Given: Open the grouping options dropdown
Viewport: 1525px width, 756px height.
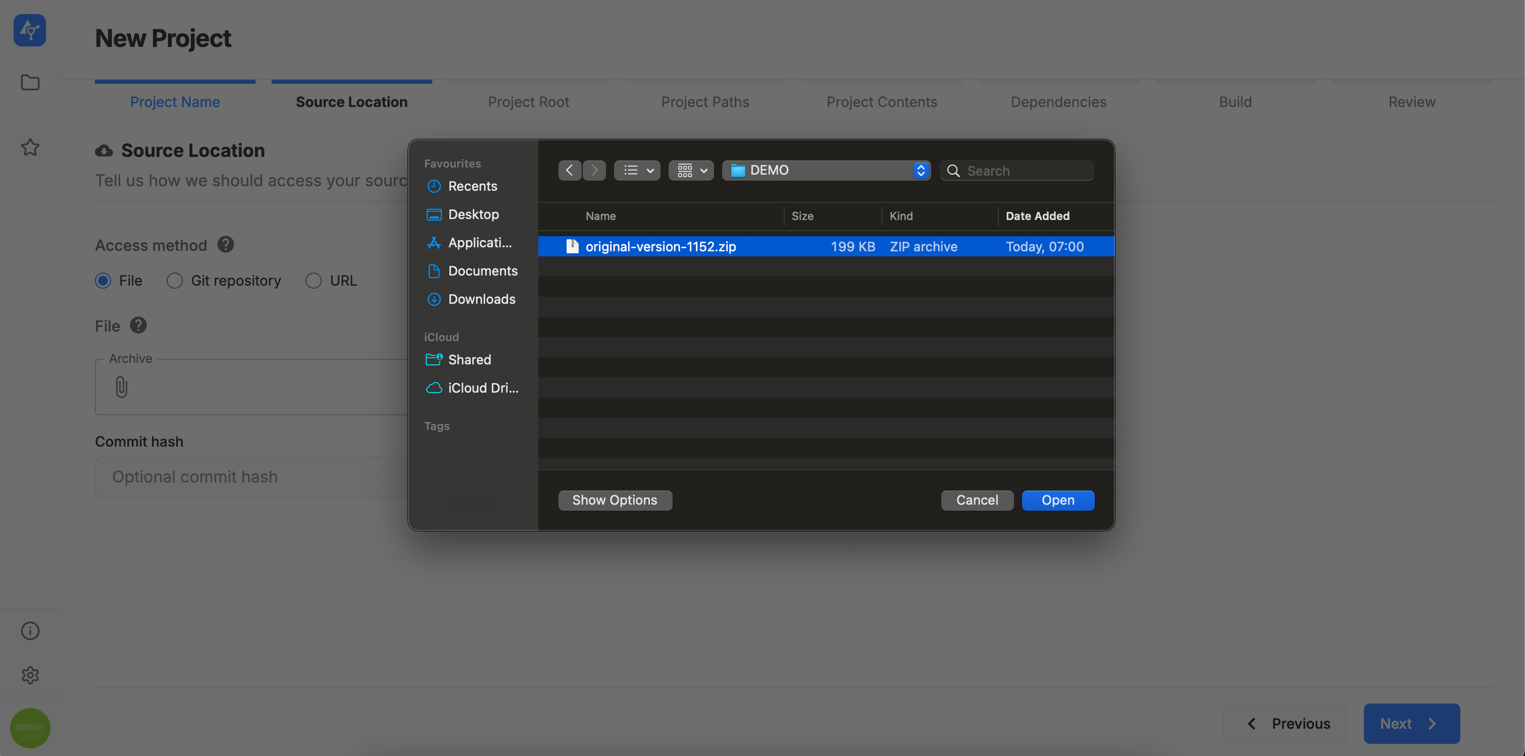Looking at the screenshot, I should [691, 171].
